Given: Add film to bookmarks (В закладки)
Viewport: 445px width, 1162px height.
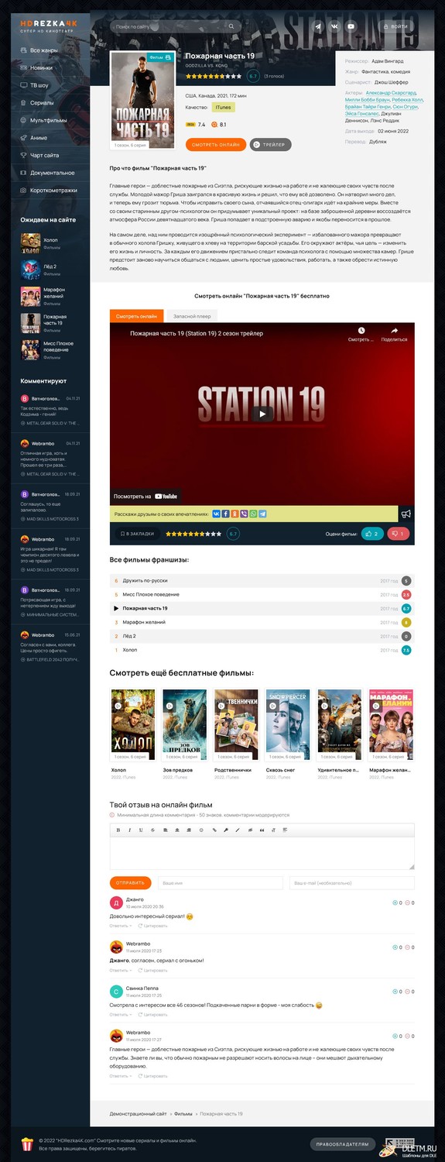Looking at the screenshot, I should click(136, 534).
